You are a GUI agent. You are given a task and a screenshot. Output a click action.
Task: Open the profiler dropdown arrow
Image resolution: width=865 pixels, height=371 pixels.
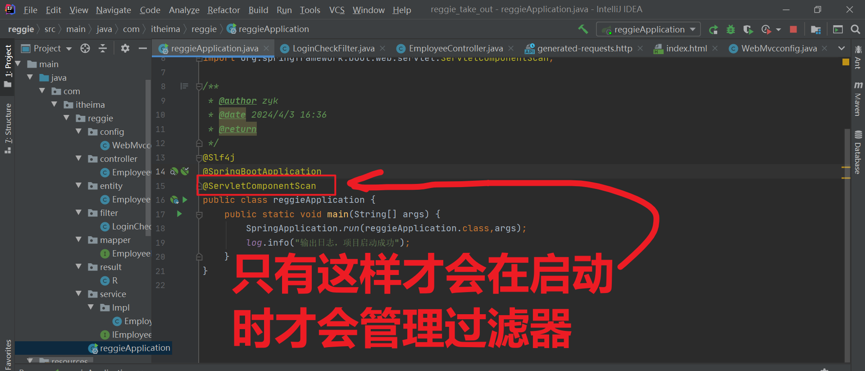[778, 30]
